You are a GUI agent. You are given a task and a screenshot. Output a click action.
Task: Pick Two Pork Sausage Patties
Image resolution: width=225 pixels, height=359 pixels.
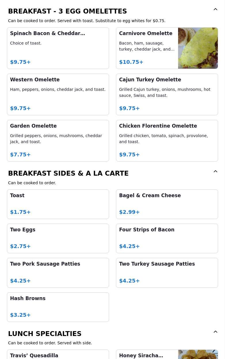(58, 272)
